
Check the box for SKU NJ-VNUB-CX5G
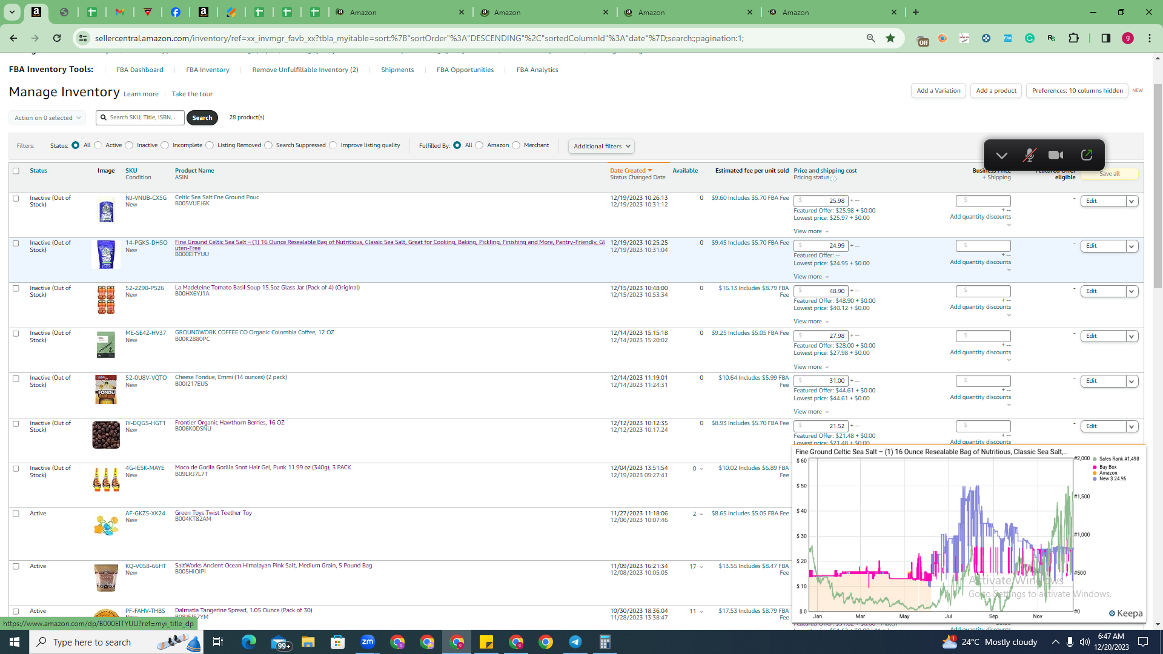(x=16, y=198)
